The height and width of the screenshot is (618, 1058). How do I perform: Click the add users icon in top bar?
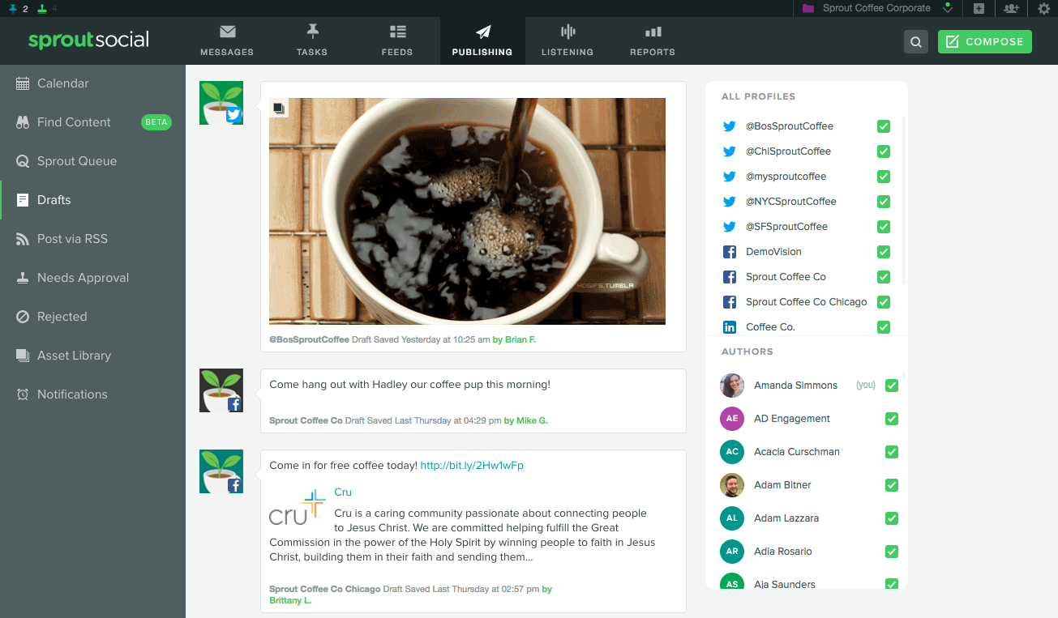pos(1011,8)
